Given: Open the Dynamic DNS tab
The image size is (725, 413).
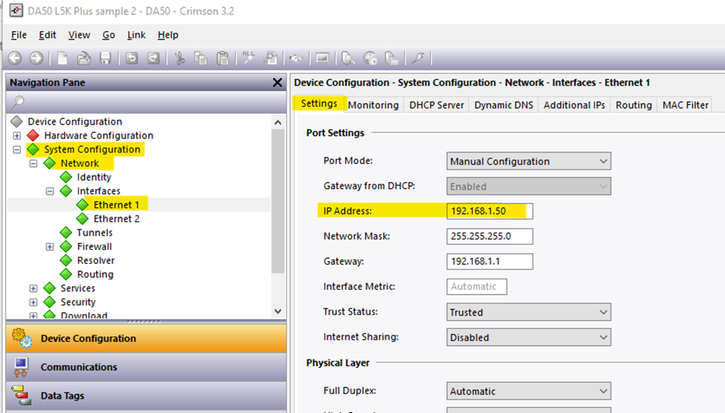Looking at the screenshot, I should (504, 105).
